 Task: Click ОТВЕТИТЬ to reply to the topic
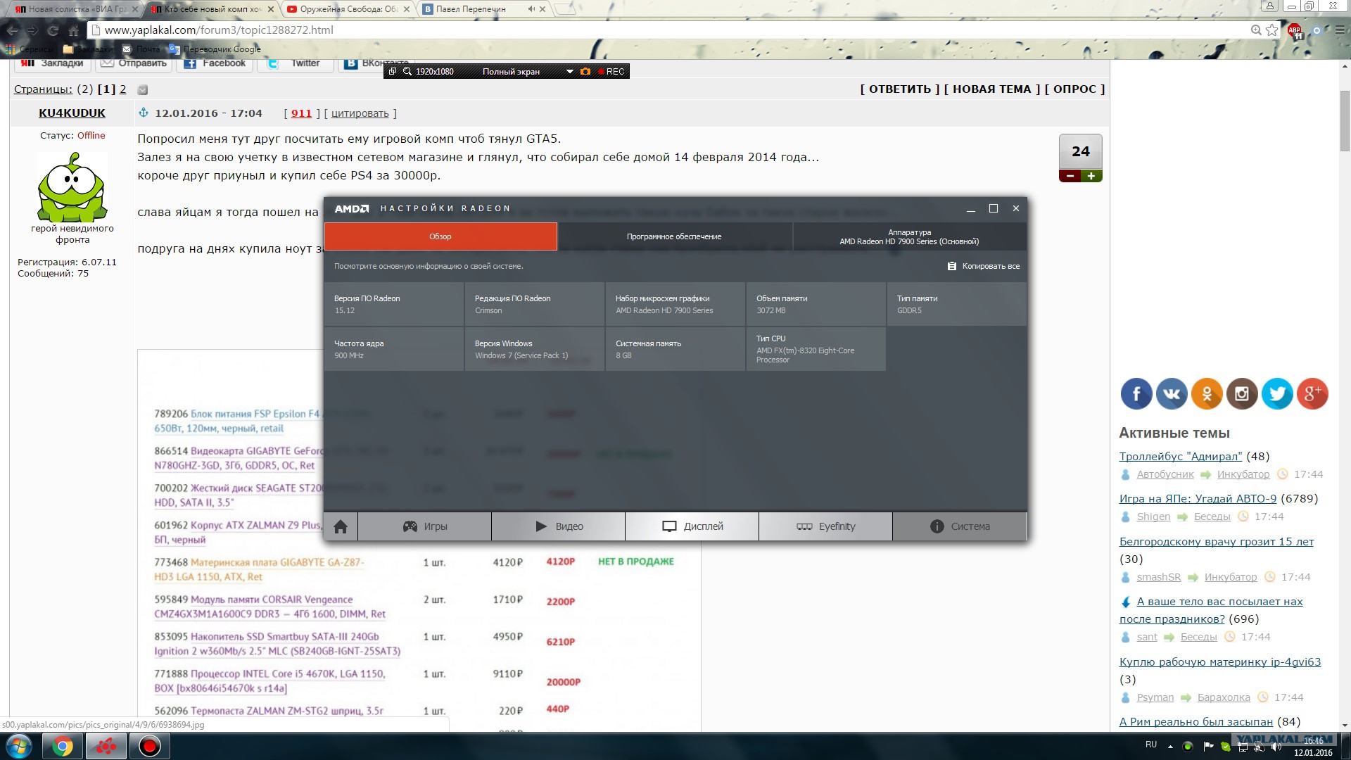900,89
